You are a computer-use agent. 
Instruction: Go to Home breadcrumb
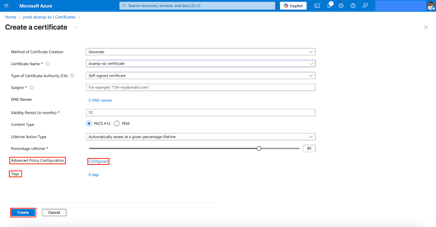11,17
